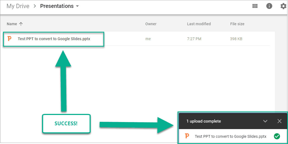Open the Presentations folder dropdown arrow

[x=77, y=6]
